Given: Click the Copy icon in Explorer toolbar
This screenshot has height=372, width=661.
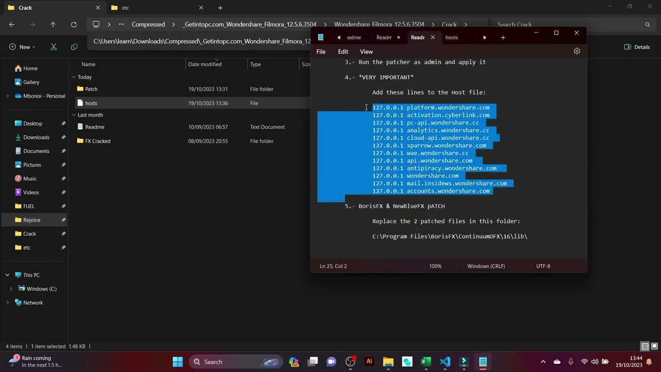Looking at the screenshot, I should point(74,47).
